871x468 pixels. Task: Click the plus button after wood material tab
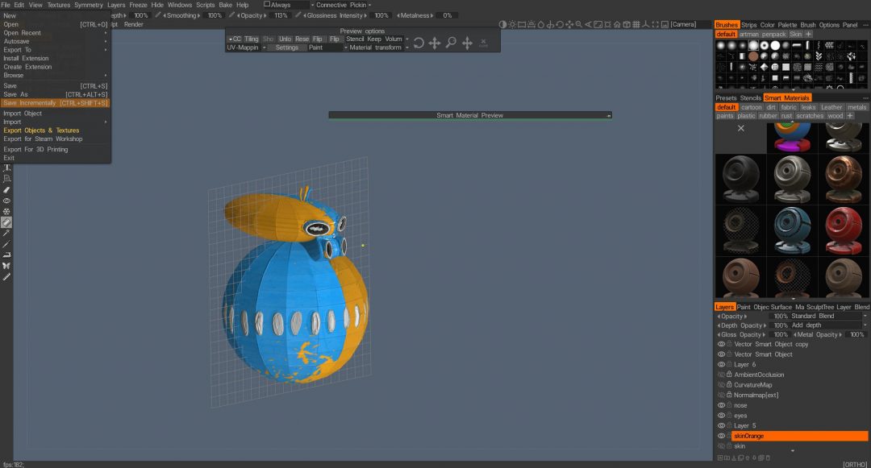pos(850,116)
